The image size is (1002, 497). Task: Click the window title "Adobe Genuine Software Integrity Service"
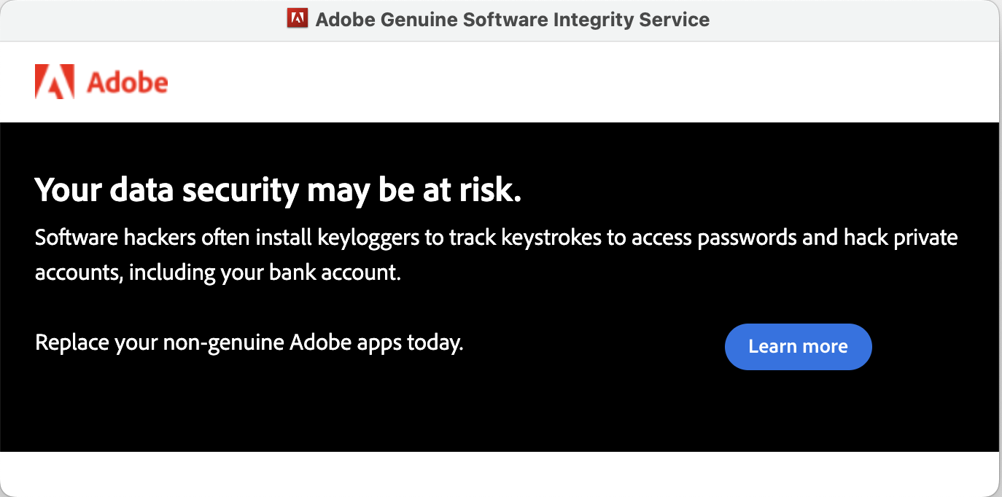[x=512, y=20]
